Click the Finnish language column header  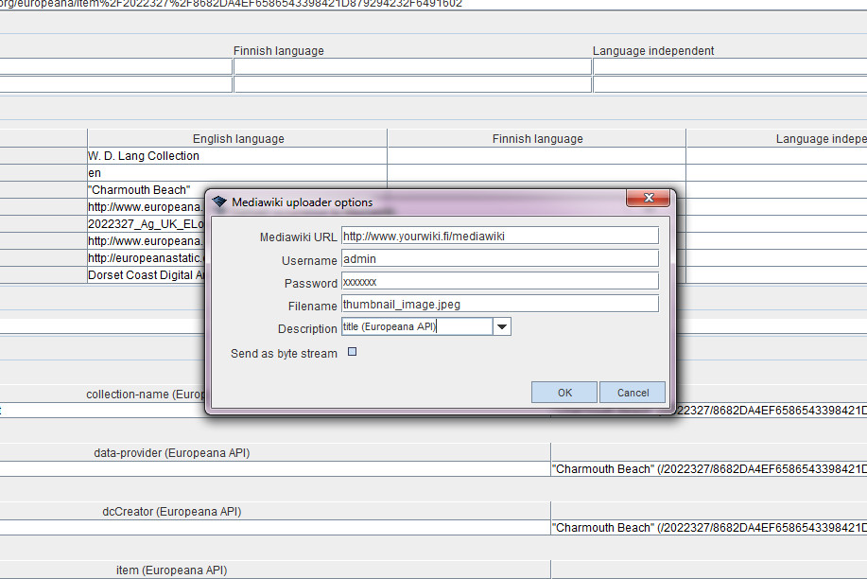tap(536, 138)
